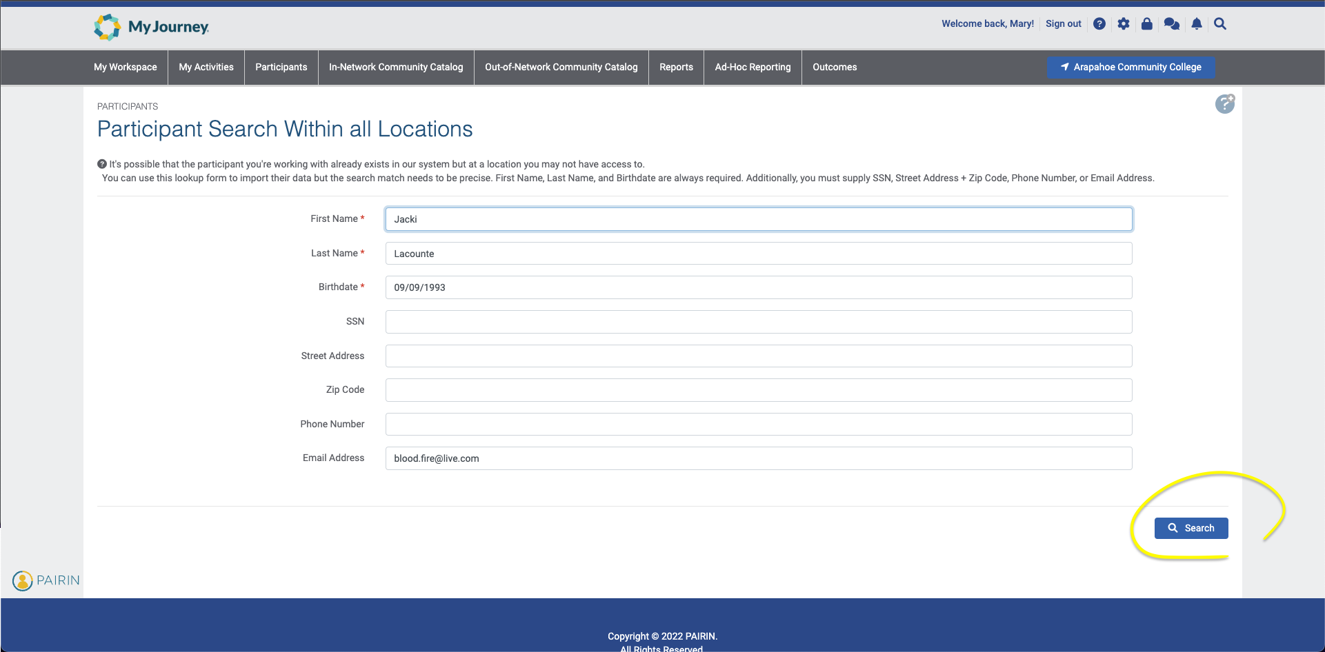Image resolution: width=1325 pixels, height=652 pixels.
Task: Open the page help bubble icon
Action: tap(1224, 104)
